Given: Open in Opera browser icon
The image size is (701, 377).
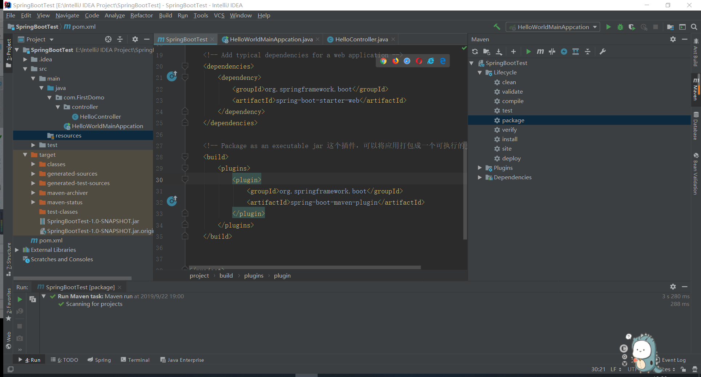Looking at the screenshot, I should click(419, 61).
